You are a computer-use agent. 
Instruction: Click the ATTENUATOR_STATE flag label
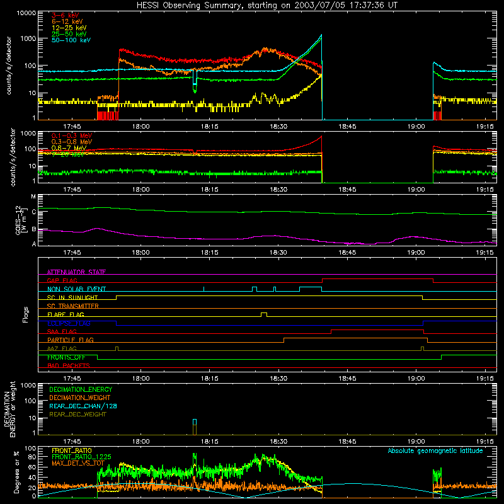click(x=76, y=272)
